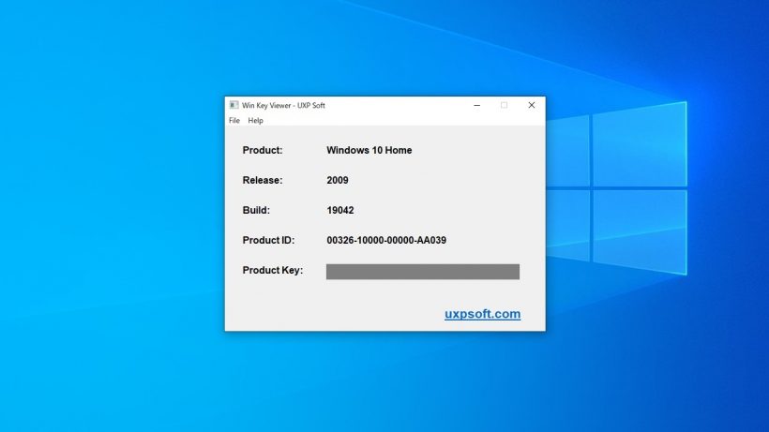Click the hidden Product Key field
Screen dimensions: 769x432
click(x=423, y=272)
